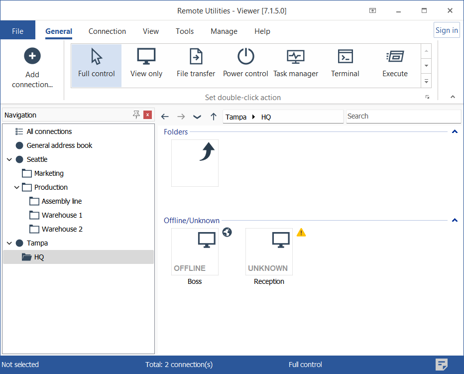Switch to the Connection tab

coord(107,31)
